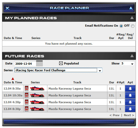Click the 11L duration in the 8:30a row

coord(112,89)
